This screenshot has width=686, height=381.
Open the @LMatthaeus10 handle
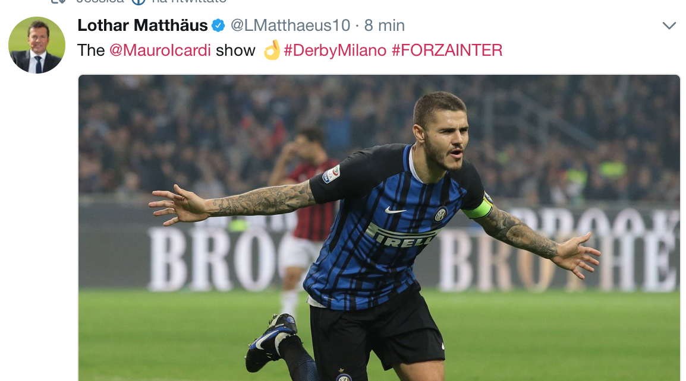291,26
